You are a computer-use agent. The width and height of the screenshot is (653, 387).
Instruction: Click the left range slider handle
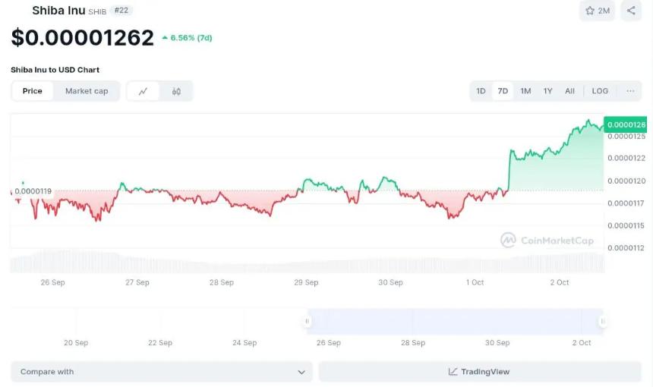tap(308, 321)
